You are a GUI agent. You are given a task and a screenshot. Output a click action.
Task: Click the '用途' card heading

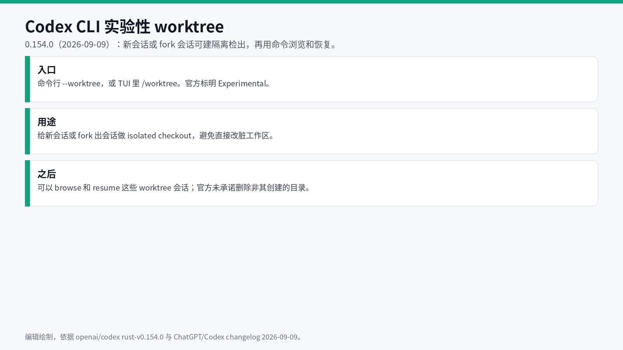click(47, 122)
